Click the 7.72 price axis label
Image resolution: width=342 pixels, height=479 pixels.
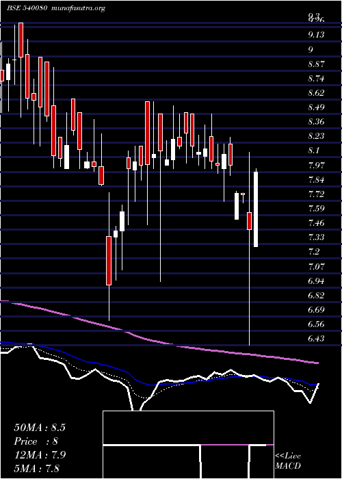(x=316, y=194)
